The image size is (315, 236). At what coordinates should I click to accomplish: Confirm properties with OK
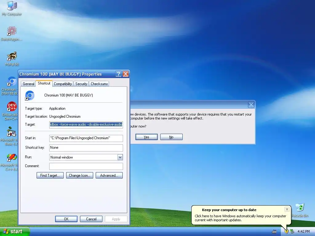tap(66, 219)
